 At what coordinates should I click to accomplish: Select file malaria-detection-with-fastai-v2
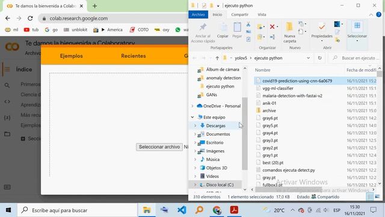(x=292, y=96)
